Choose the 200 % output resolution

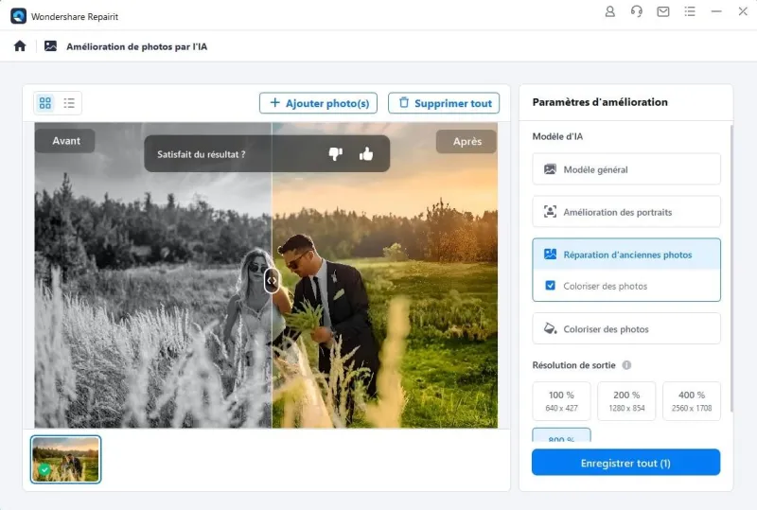tap(626, 400)
